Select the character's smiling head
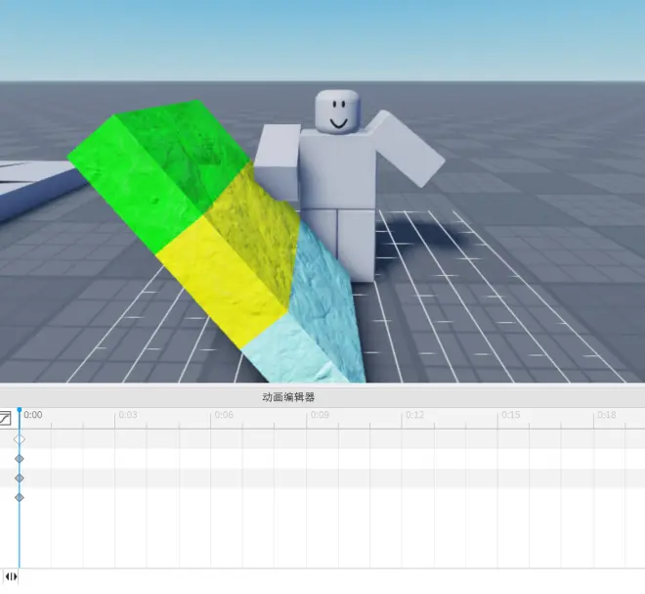645x594 pixels. (x=337, y=112)
